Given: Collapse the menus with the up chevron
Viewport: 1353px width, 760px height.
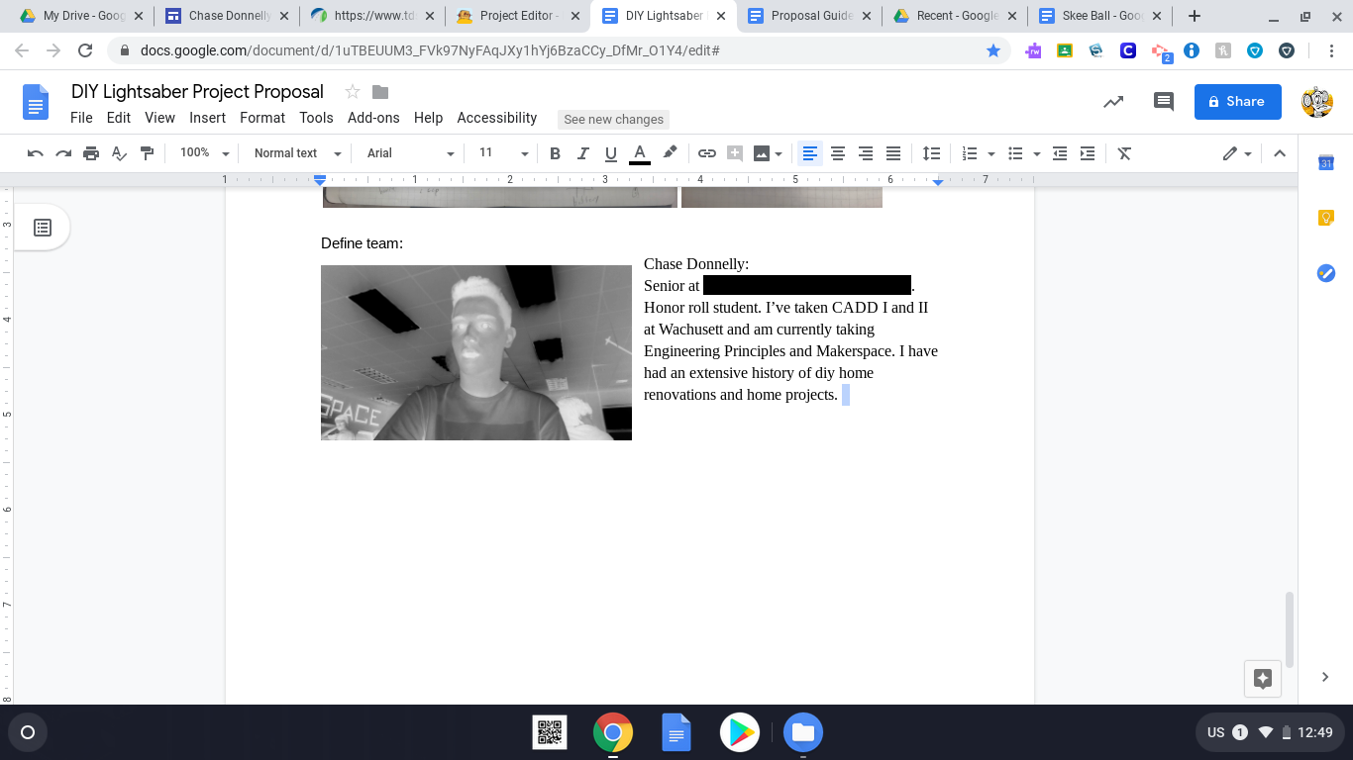Looking at the screenshot, I should point(1280,153).
